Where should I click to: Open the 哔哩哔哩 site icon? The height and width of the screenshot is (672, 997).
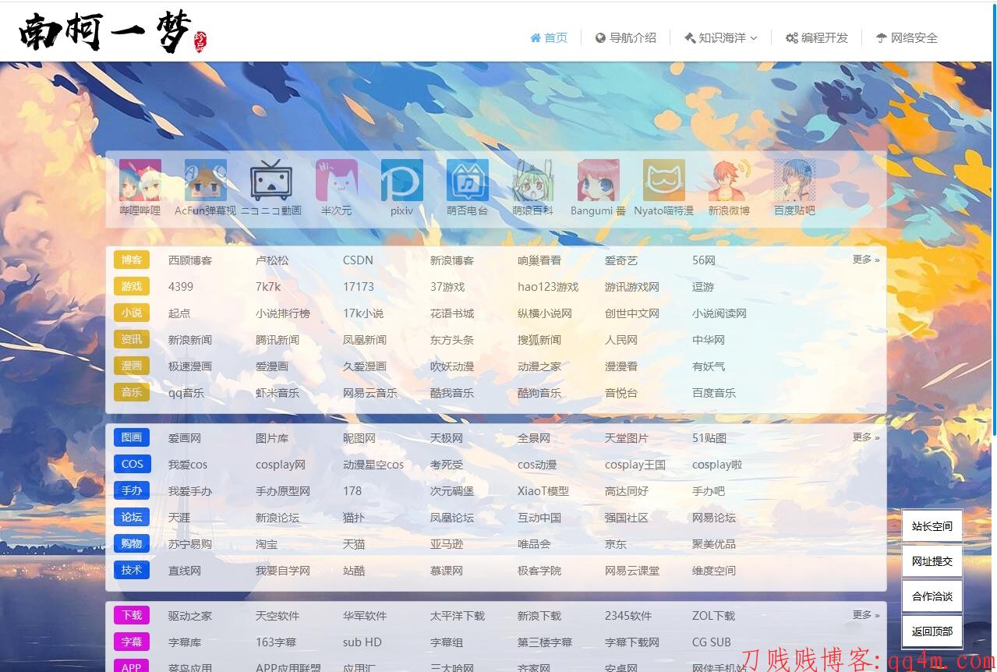(140, 180)
